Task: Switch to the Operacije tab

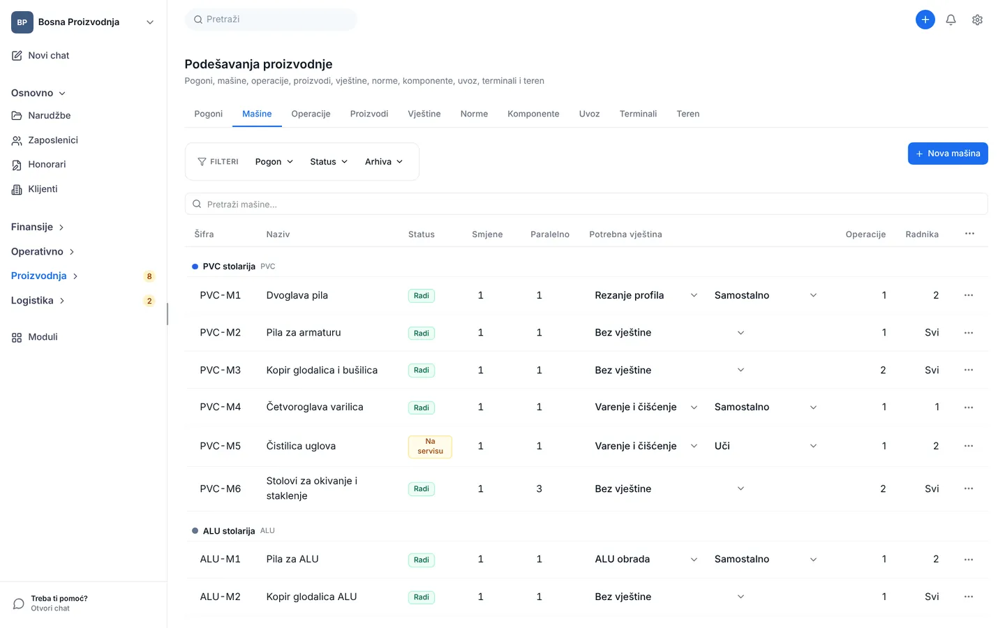Action: [311, 114]
